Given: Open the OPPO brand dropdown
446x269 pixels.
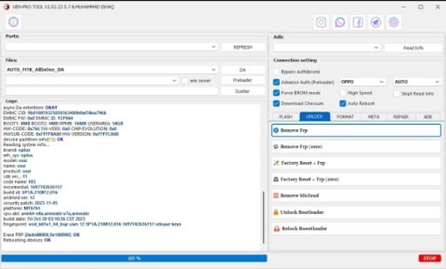Looking at the screenshot, I should (363, 82).
